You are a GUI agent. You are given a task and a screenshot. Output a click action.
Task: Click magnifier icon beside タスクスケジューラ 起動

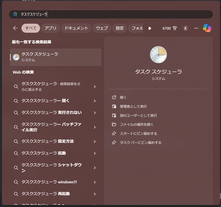pos(16,153)
